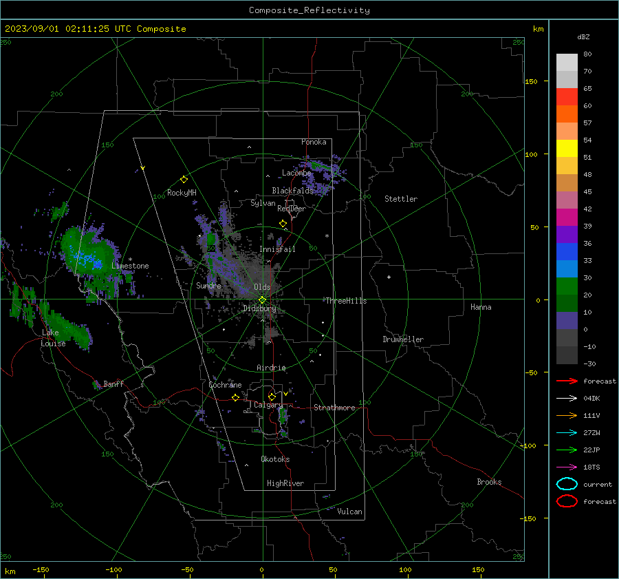Click the Brooks map label
619x579 pixels.
489,482
